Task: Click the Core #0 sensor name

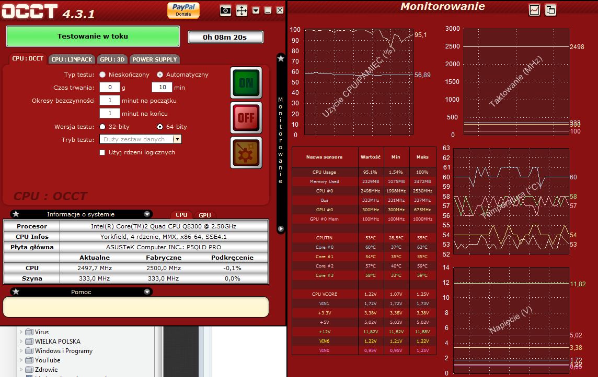Action: pos(324,247)
